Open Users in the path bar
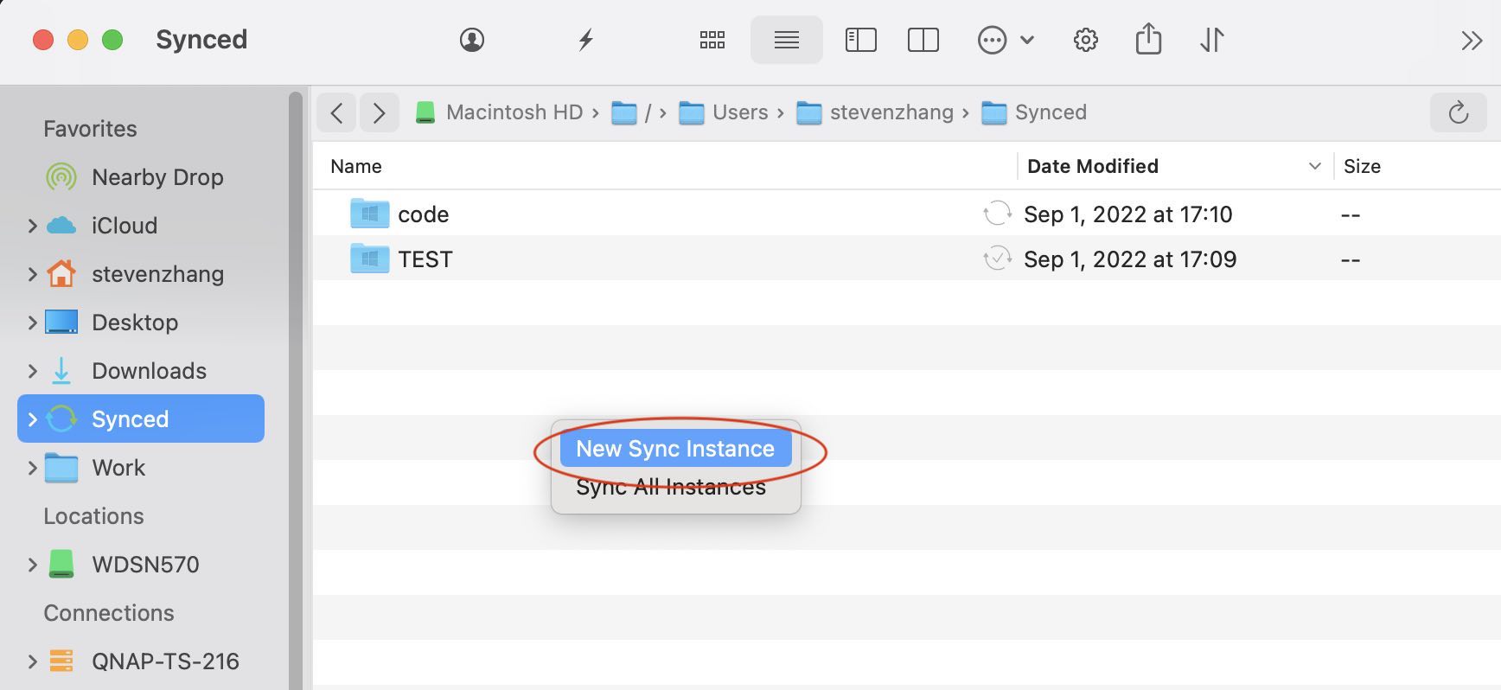 (724, 112)
